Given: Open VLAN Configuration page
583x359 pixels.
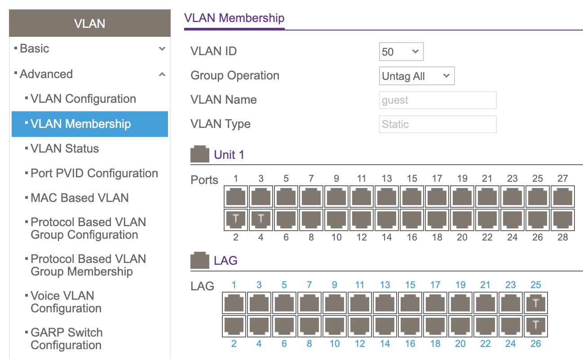Looking at the screenshot, I should tap(83, 99).
